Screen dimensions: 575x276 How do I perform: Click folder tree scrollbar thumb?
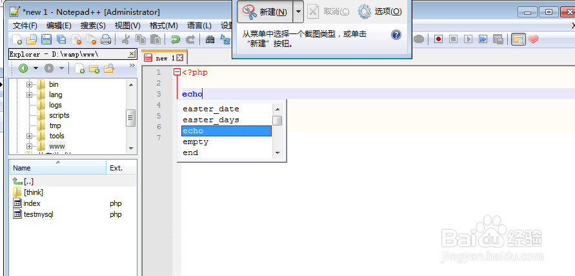click(x=130, y=118)
